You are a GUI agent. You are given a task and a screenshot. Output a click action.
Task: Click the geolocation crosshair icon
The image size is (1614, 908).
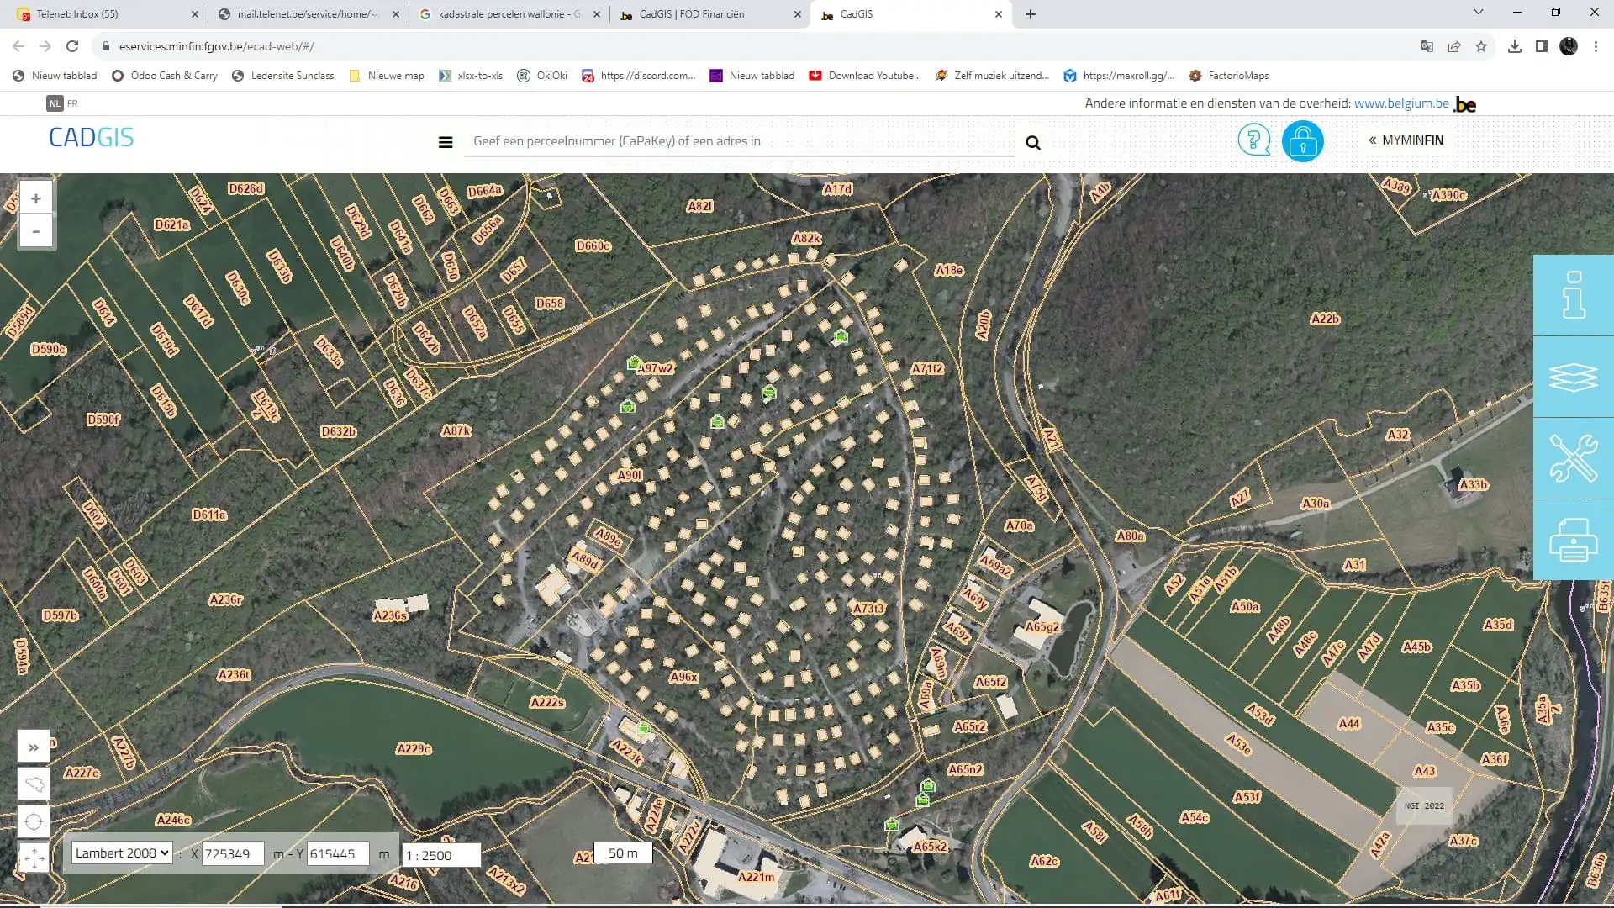click(34, 822)
